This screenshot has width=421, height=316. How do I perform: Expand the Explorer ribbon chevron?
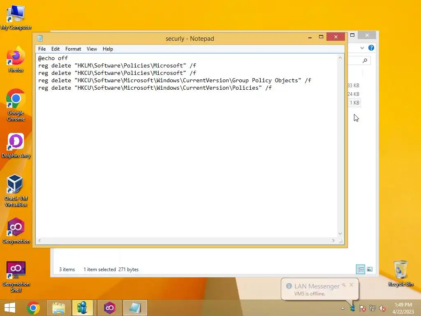(x=362, y=48)
